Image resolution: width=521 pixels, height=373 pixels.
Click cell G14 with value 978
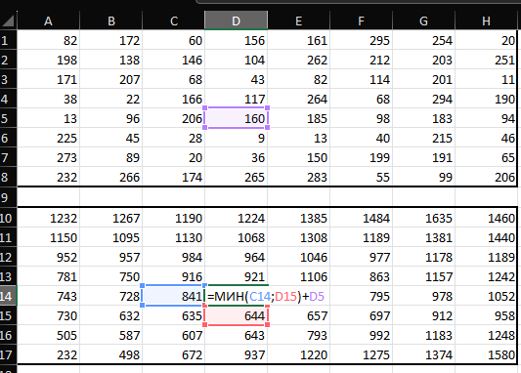(x=423, y=296)
